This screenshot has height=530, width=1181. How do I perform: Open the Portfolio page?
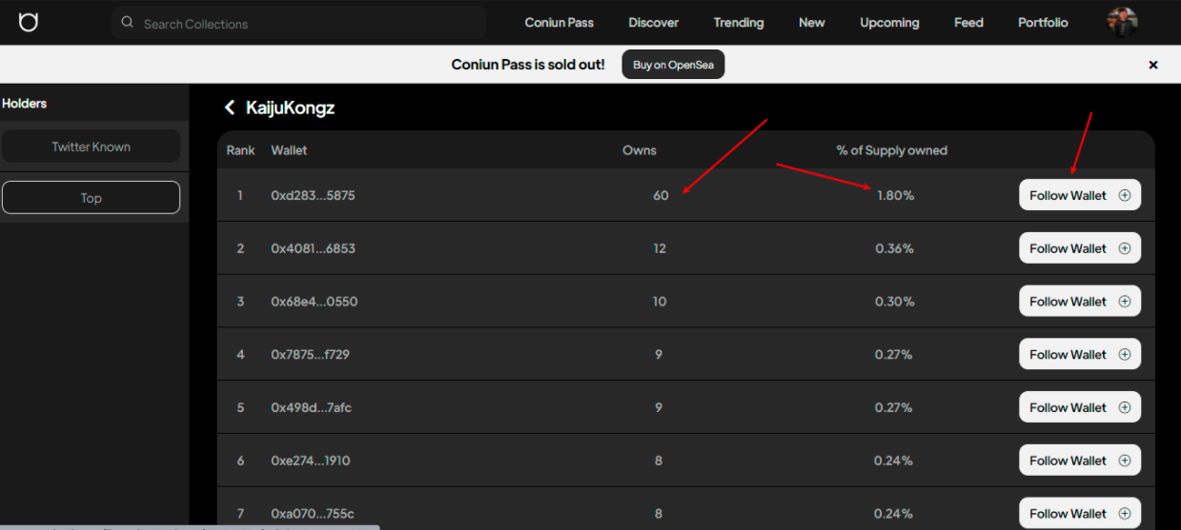coord(1042,23)
